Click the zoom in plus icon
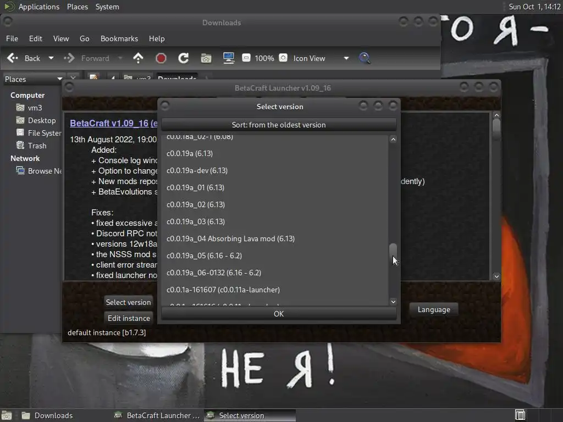563x422 pixels. tap(283, 58)
